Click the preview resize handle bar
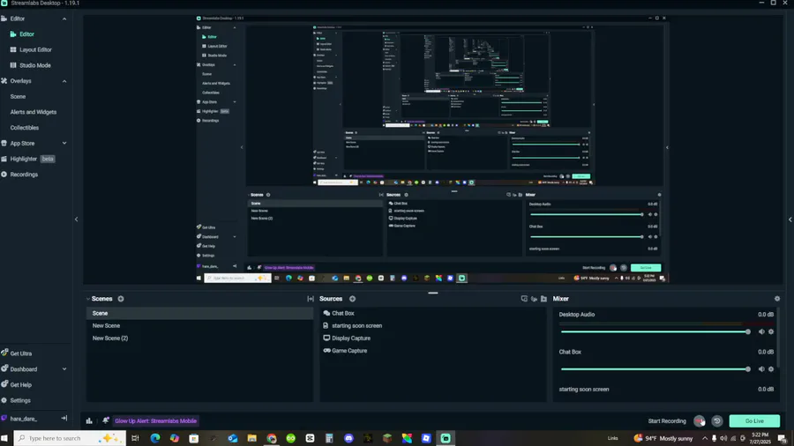Screen dimensions: 794x446 point(433,293)
